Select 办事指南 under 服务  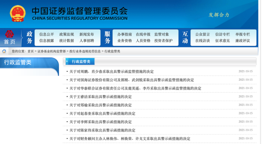click(125, 34)
